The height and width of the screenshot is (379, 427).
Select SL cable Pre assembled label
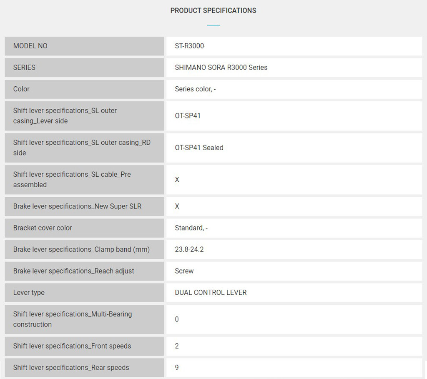[x=84, y=180]
